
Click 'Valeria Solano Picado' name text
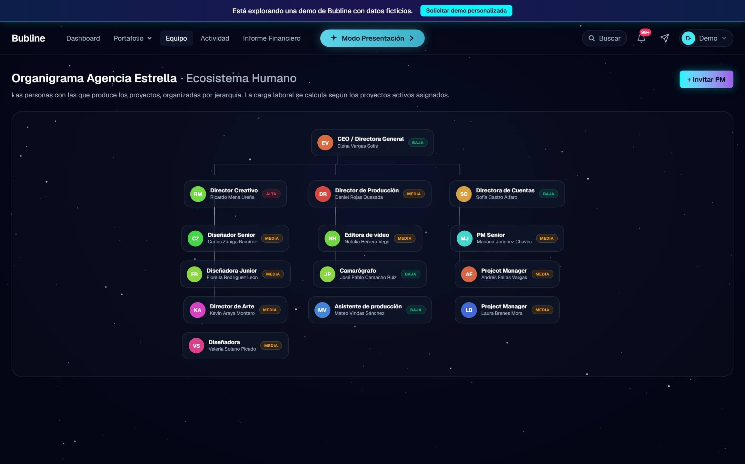[x=232, y=349]
